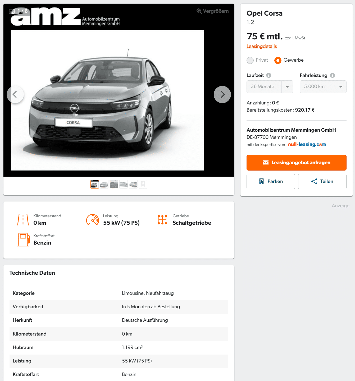Open the 5.000 km Fahrleistung dropdown

coord(323,87)
